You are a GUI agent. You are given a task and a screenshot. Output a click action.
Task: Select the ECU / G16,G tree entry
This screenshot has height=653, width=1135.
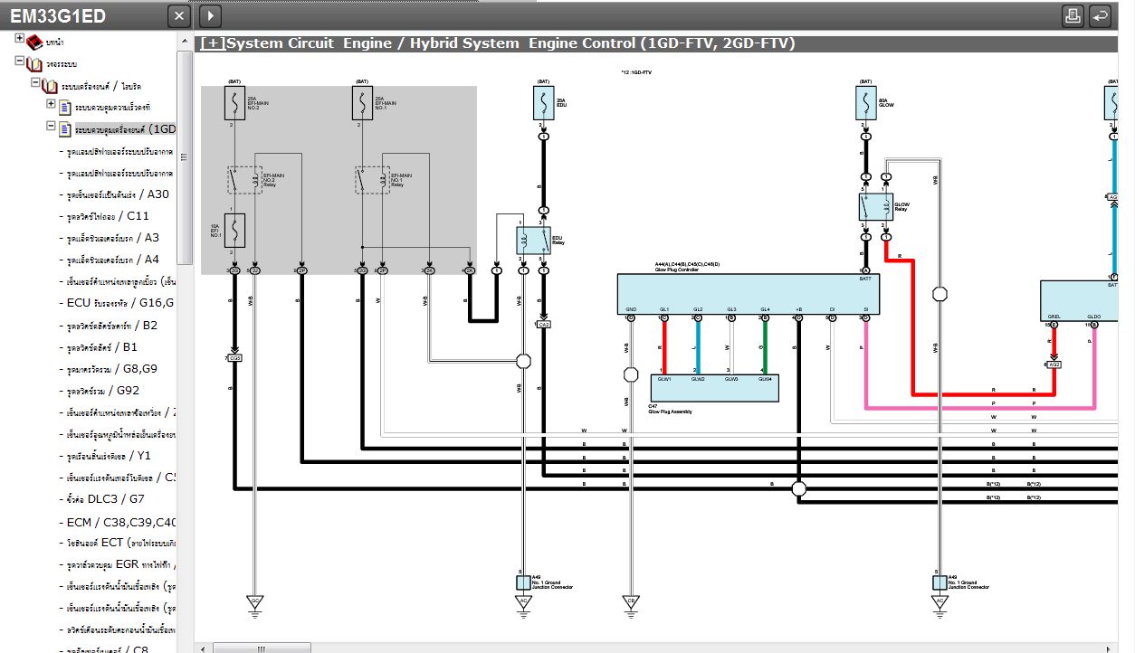(x=119, y=303)
